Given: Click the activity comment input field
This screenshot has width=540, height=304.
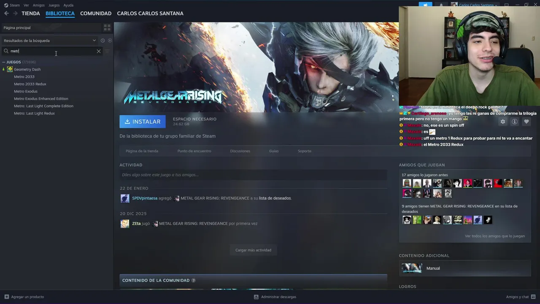Looking at the screenshot, I should 253,175.
